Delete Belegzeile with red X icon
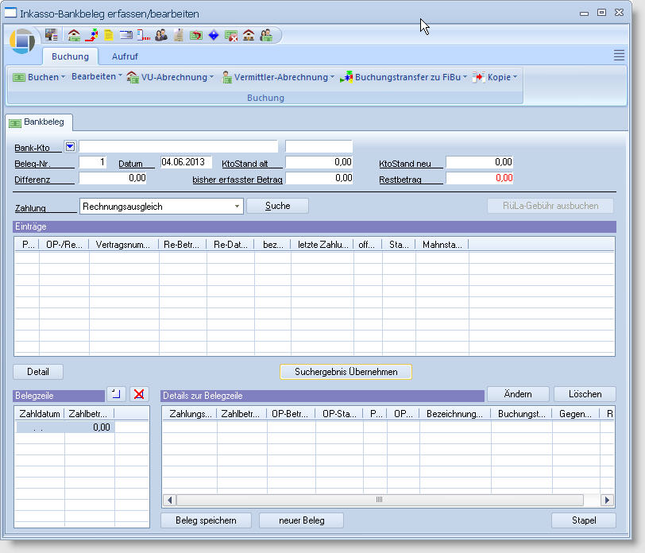645x553 pixels. coord(139,394)
